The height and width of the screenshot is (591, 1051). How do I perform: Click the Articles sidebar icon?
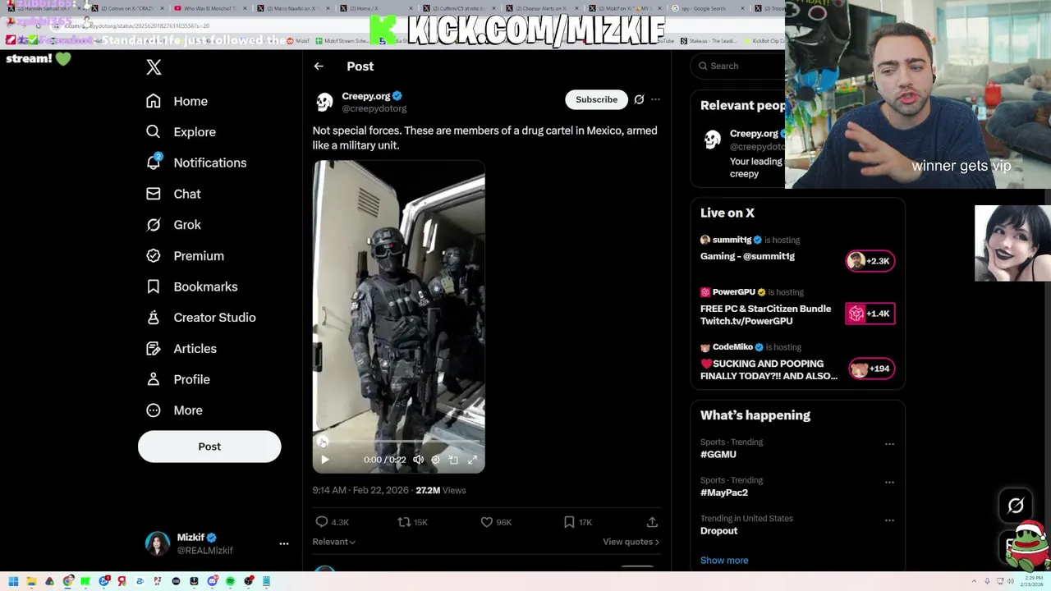pyautogui.click(x=154, y=349)
